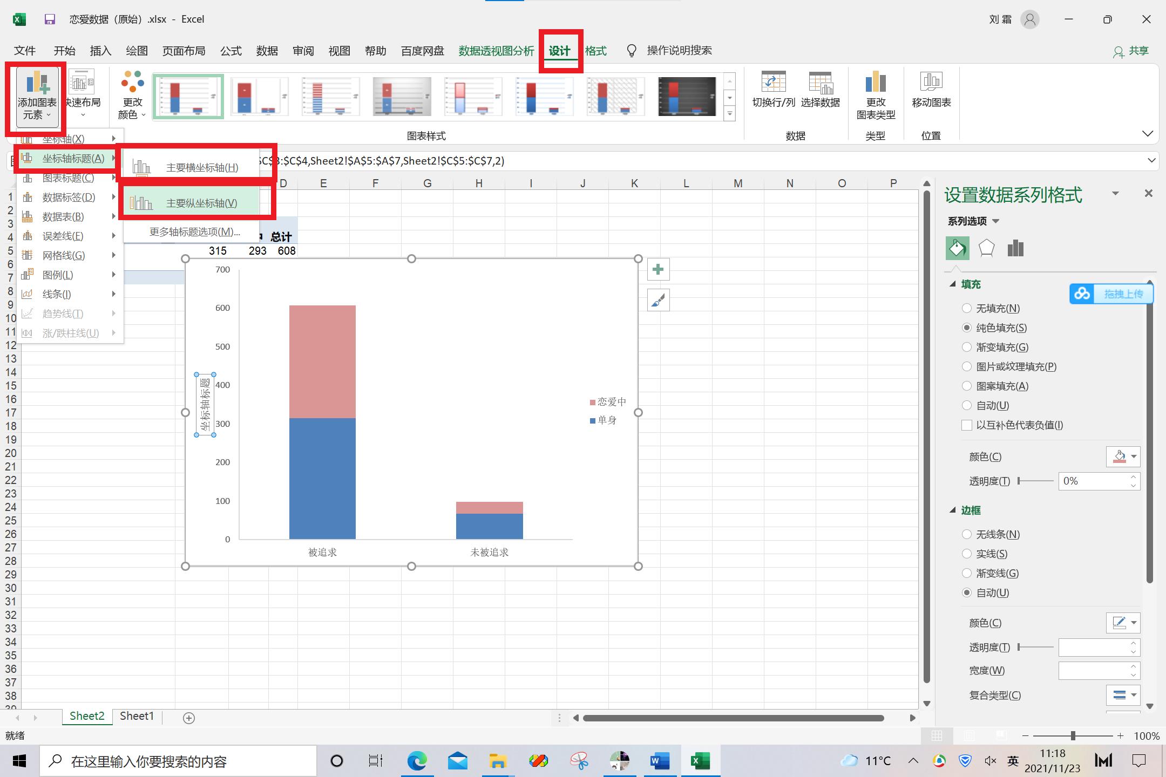Open the Compound type (复合类型) dropdown
Viewport: 1166px width, 777px height.
coord(1123,695)
